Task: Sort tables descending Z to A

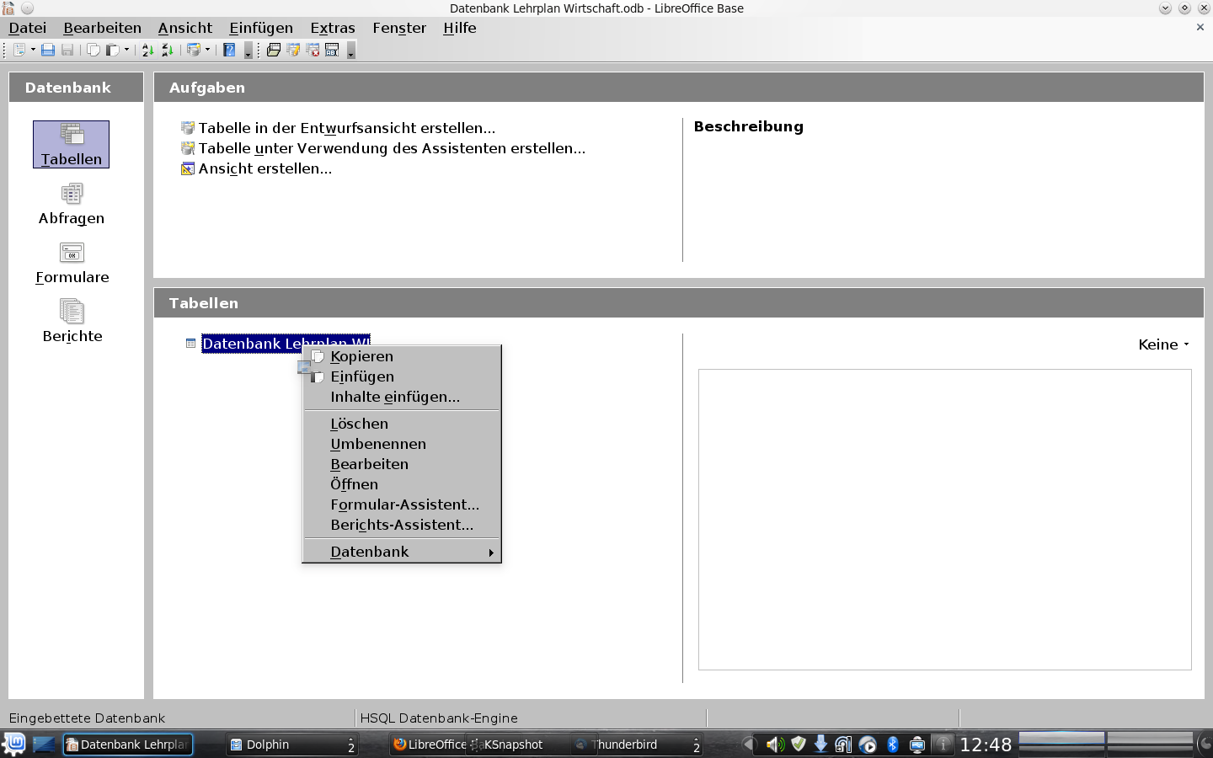Action: (167, 51)
